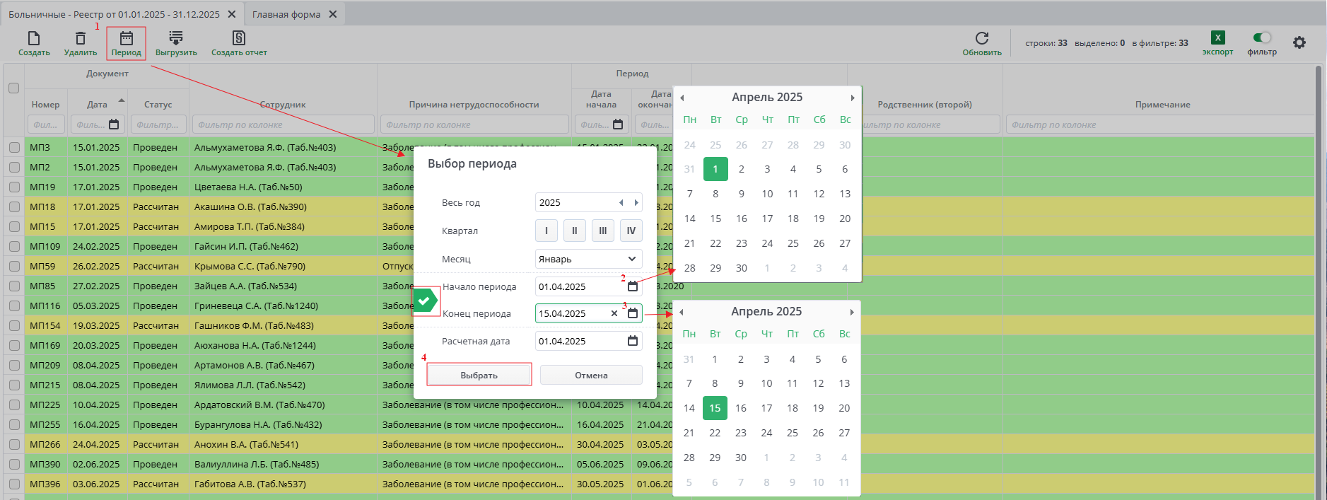Switch to the Главная форма tab
The width and height of the screenshot is (1327, 500).
(286, 14)
